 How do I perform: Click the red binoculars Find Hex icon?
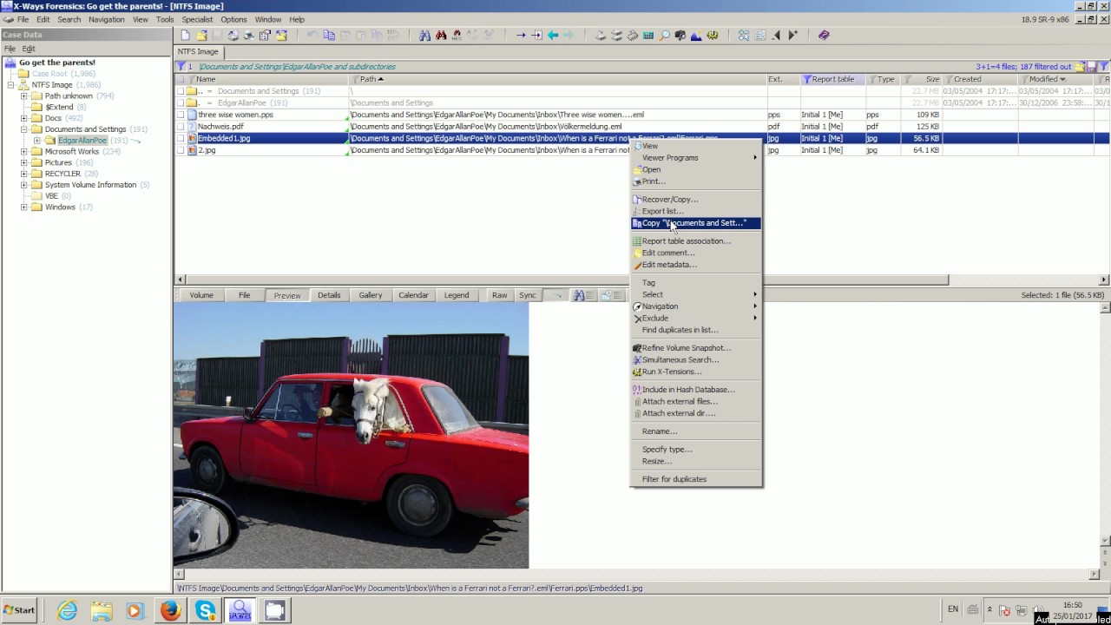tap(441, 36)
